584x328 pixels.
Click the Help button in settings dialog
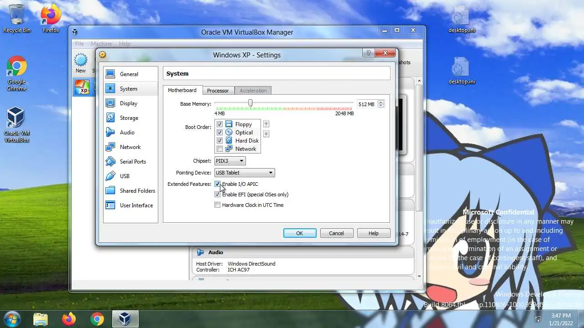pyautogui.click(x=374, y=233)
